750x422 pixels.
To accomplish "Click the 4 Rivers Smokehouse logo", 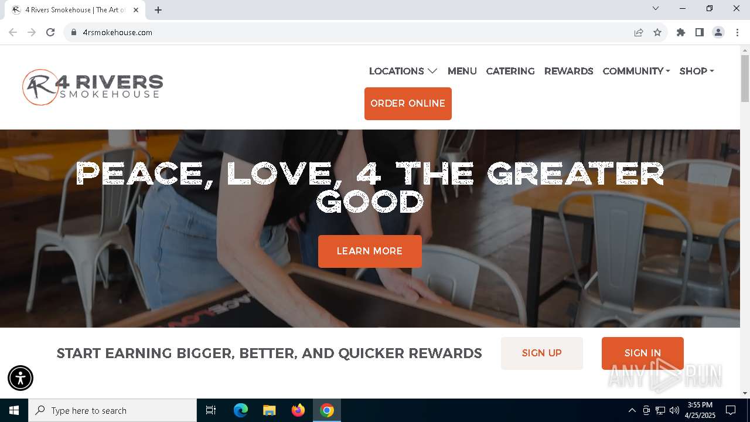I will click(x=93, y=87).
